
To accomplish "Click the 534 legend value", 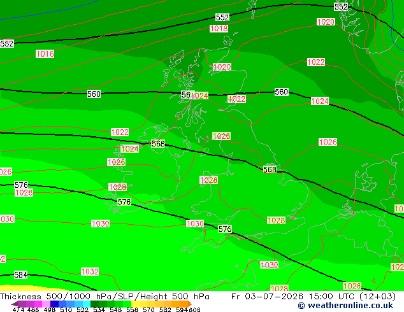I will pos(99,309).
